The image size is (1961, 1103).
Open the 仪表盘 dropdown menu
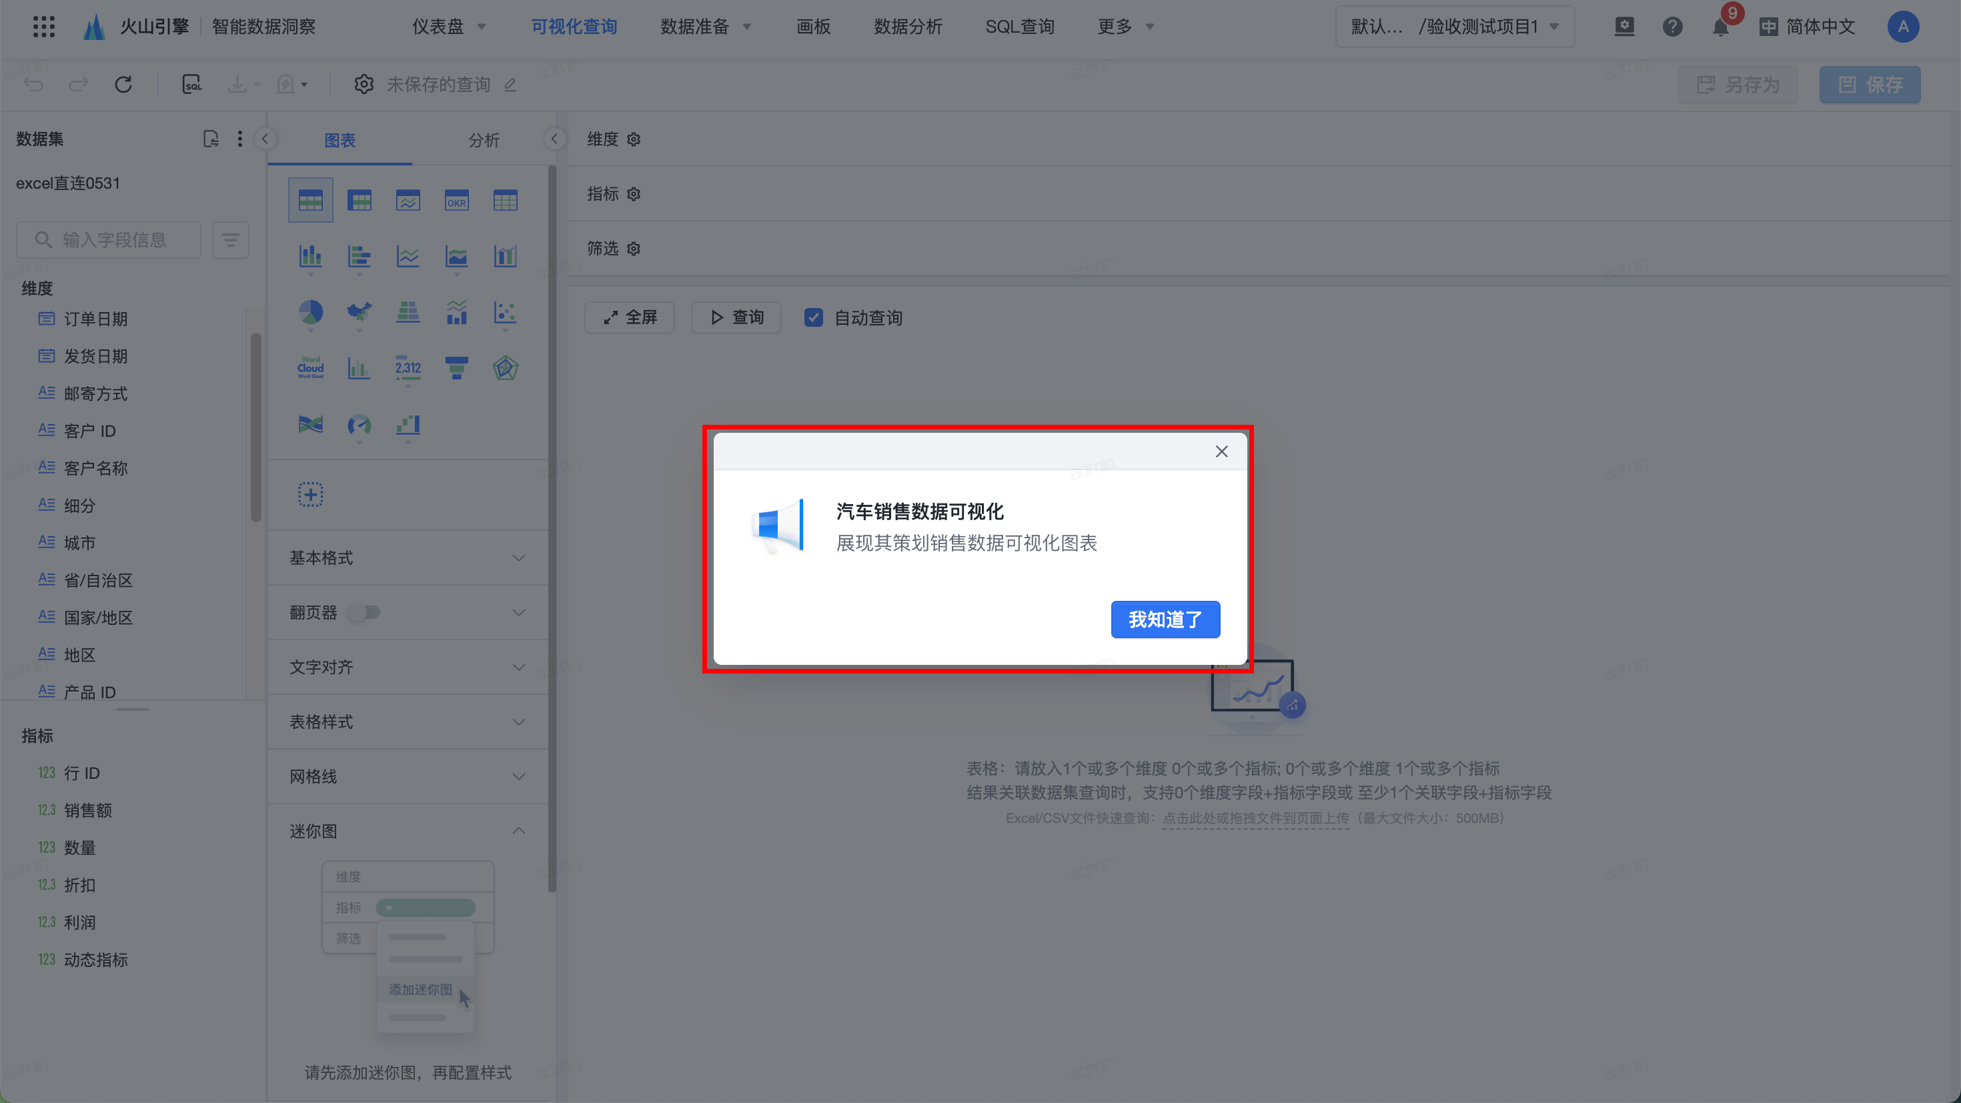448,27
